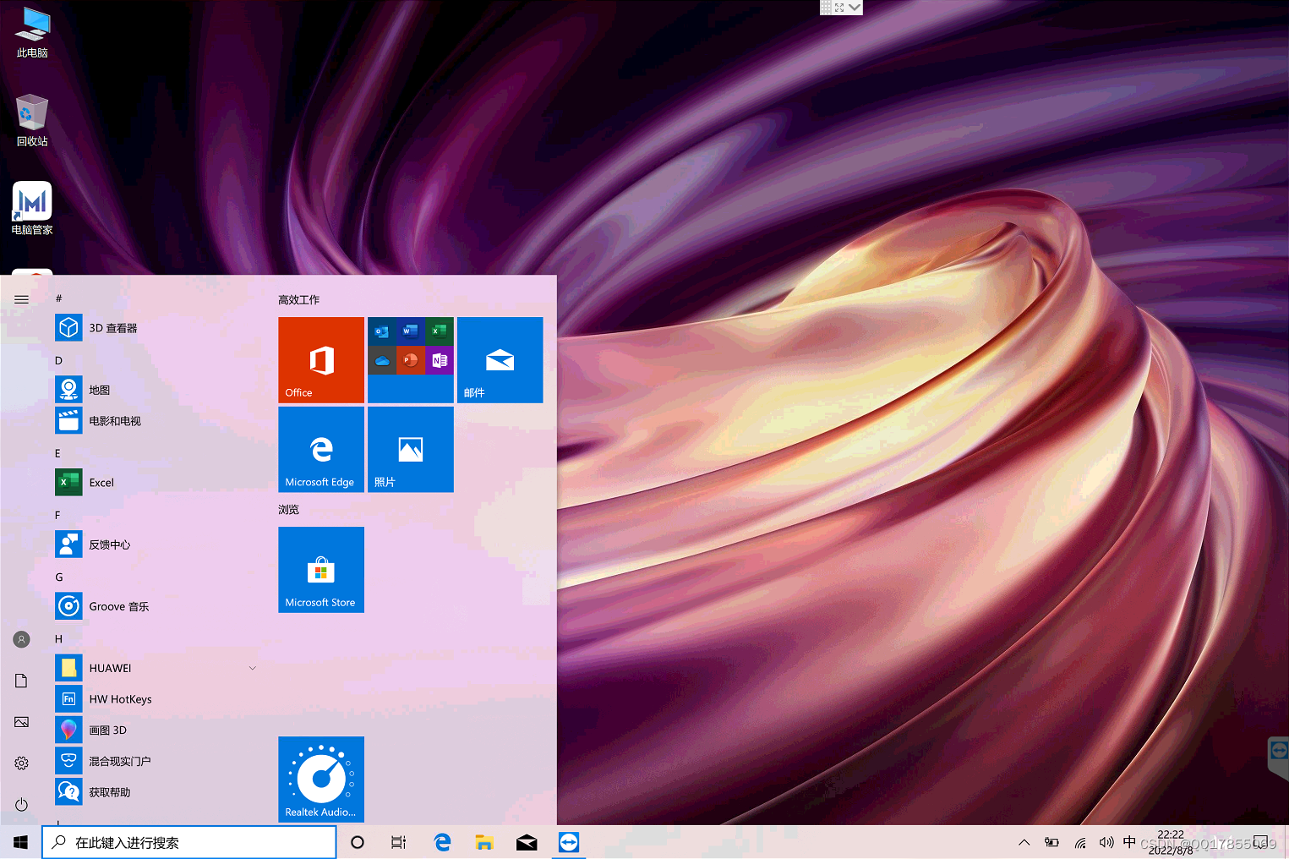Viewport: 1289px width, 859px height.
Task: Jump via letter E header
Action: coord(57,453)
